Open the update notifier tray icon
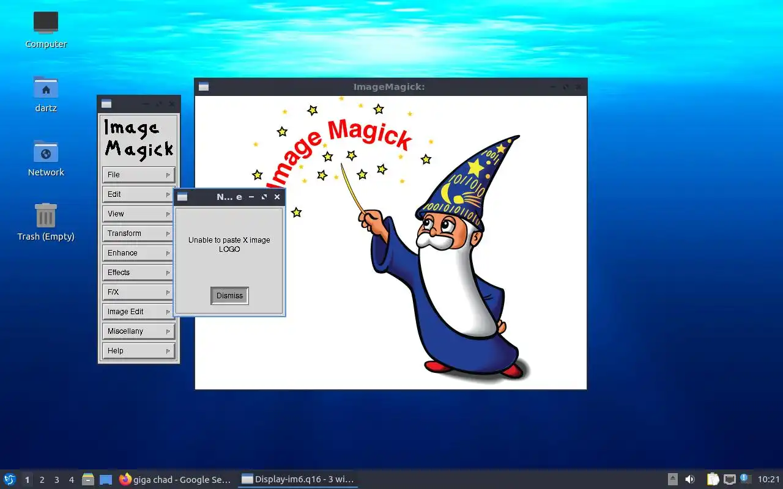The width and height of the screenshot is (783, 489). click(x=745, y=479)
